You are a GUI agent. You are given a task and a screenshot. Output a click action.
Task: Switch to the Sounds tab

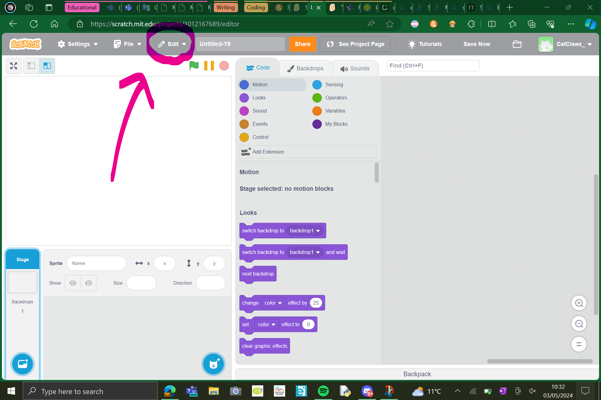[355, 68]
